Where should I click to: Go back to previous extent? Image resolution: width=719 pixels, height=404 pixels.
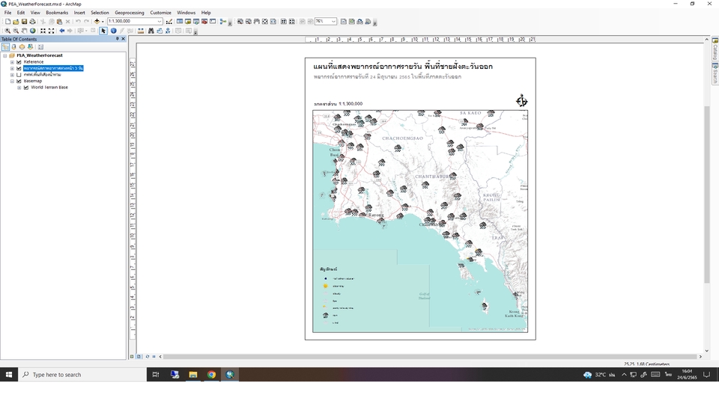[62, 31]
